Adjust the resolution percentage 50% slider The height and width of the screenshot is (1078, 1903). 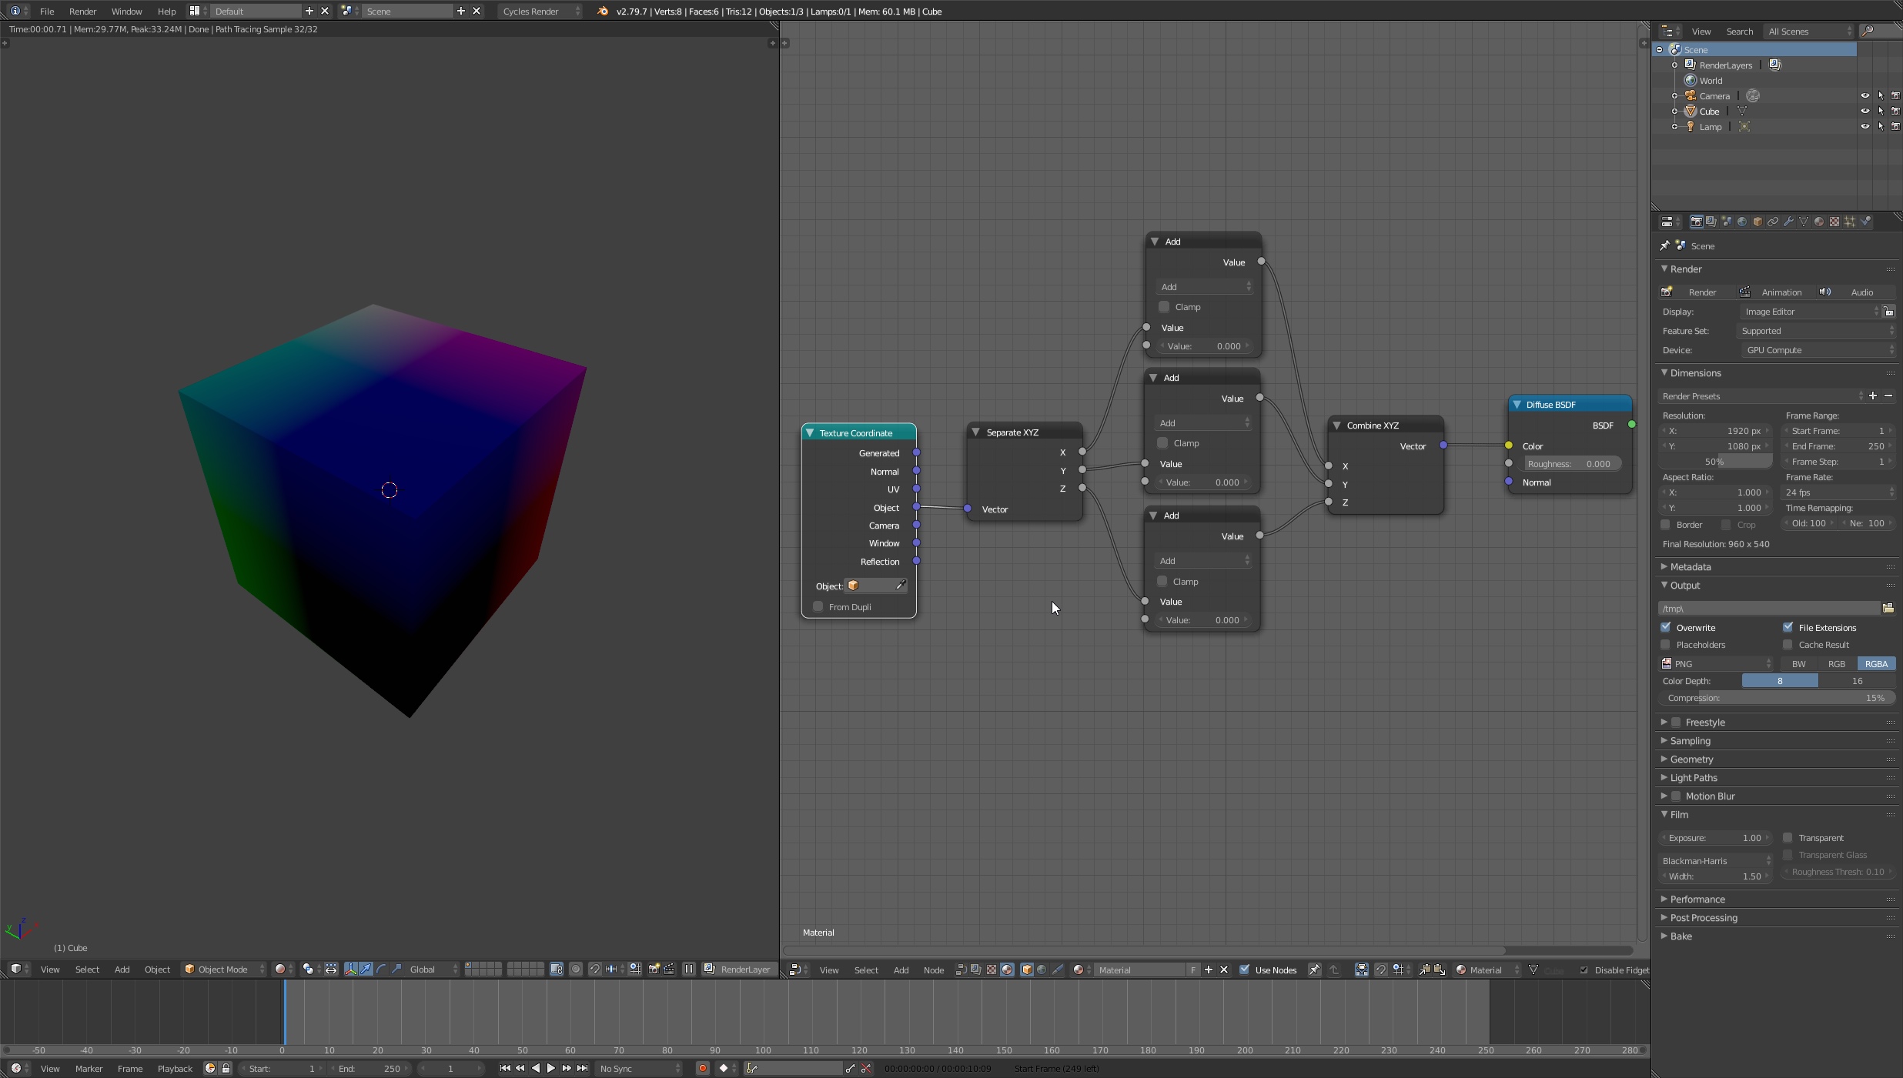1716,462
